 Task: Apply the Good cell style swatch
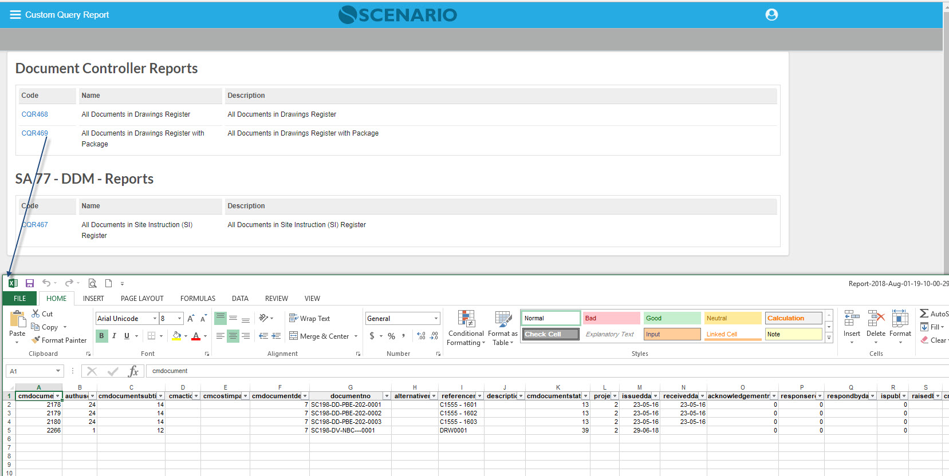point(672,318)
